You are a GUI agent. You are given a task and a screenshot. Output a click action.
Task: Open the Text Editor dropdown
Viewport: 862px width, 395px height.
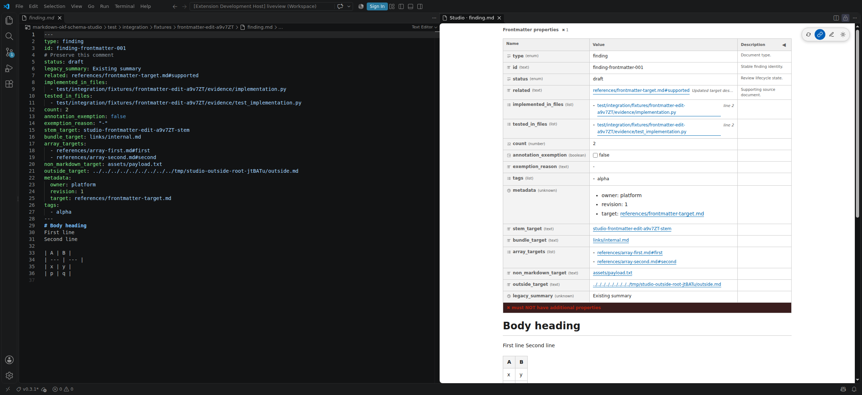(424, 27)
